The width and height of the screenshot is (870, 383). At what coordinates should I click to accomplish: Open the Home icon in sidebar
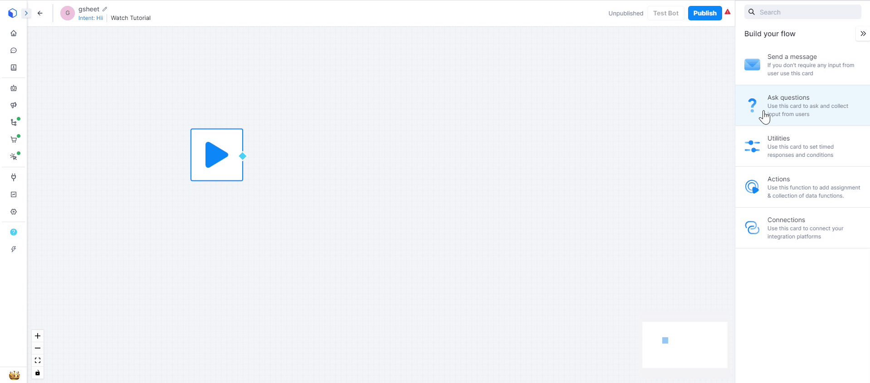coord(14,33)
